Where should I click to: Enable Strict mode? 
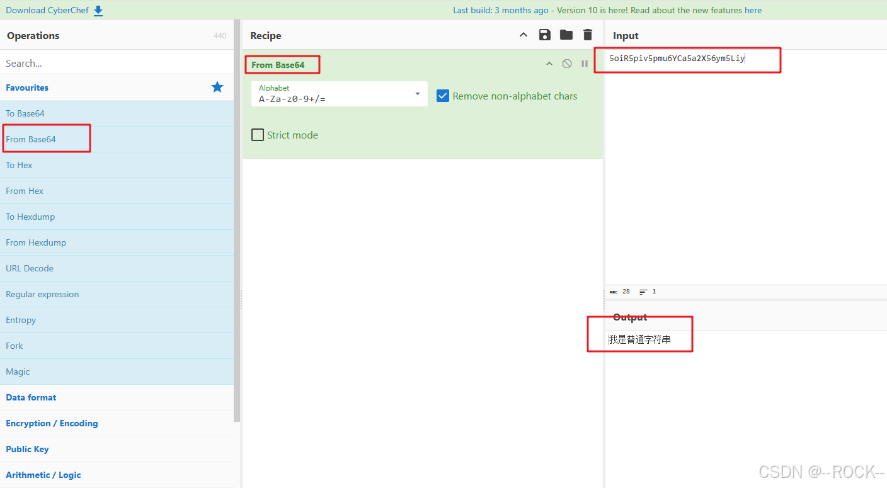click(257, 134)
